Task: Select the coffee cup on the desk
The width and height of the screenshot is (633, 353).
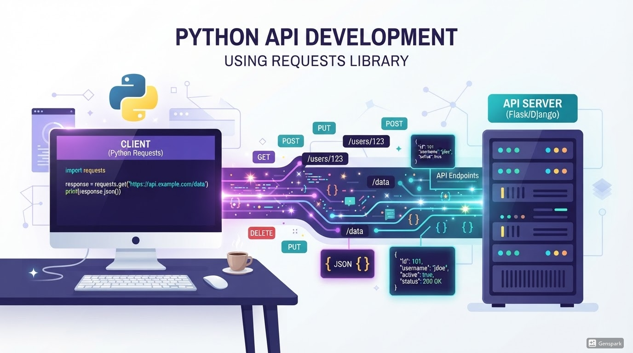Action: [238, 262]
